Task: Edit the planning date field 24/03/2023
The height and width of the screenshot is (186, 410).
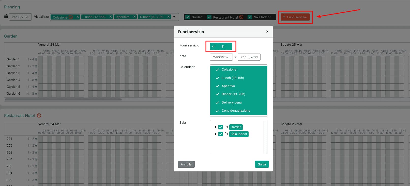Action: coord(20,17)
